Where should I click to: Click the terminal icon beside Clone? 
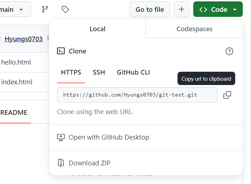(61, 51)
